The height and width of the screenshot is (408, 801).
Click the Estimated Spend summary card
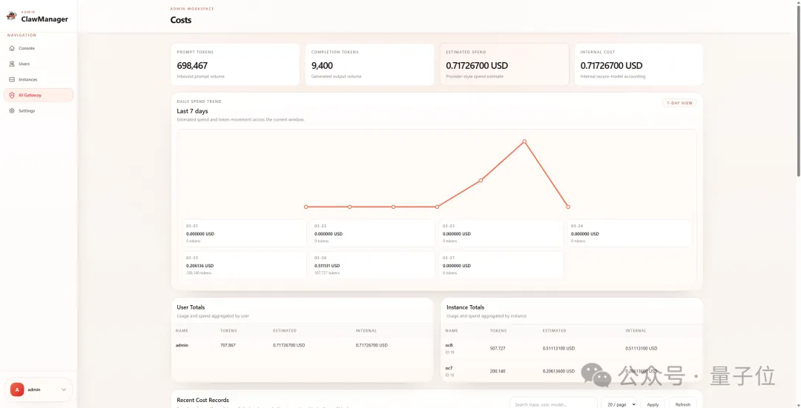tap(504, 64)
